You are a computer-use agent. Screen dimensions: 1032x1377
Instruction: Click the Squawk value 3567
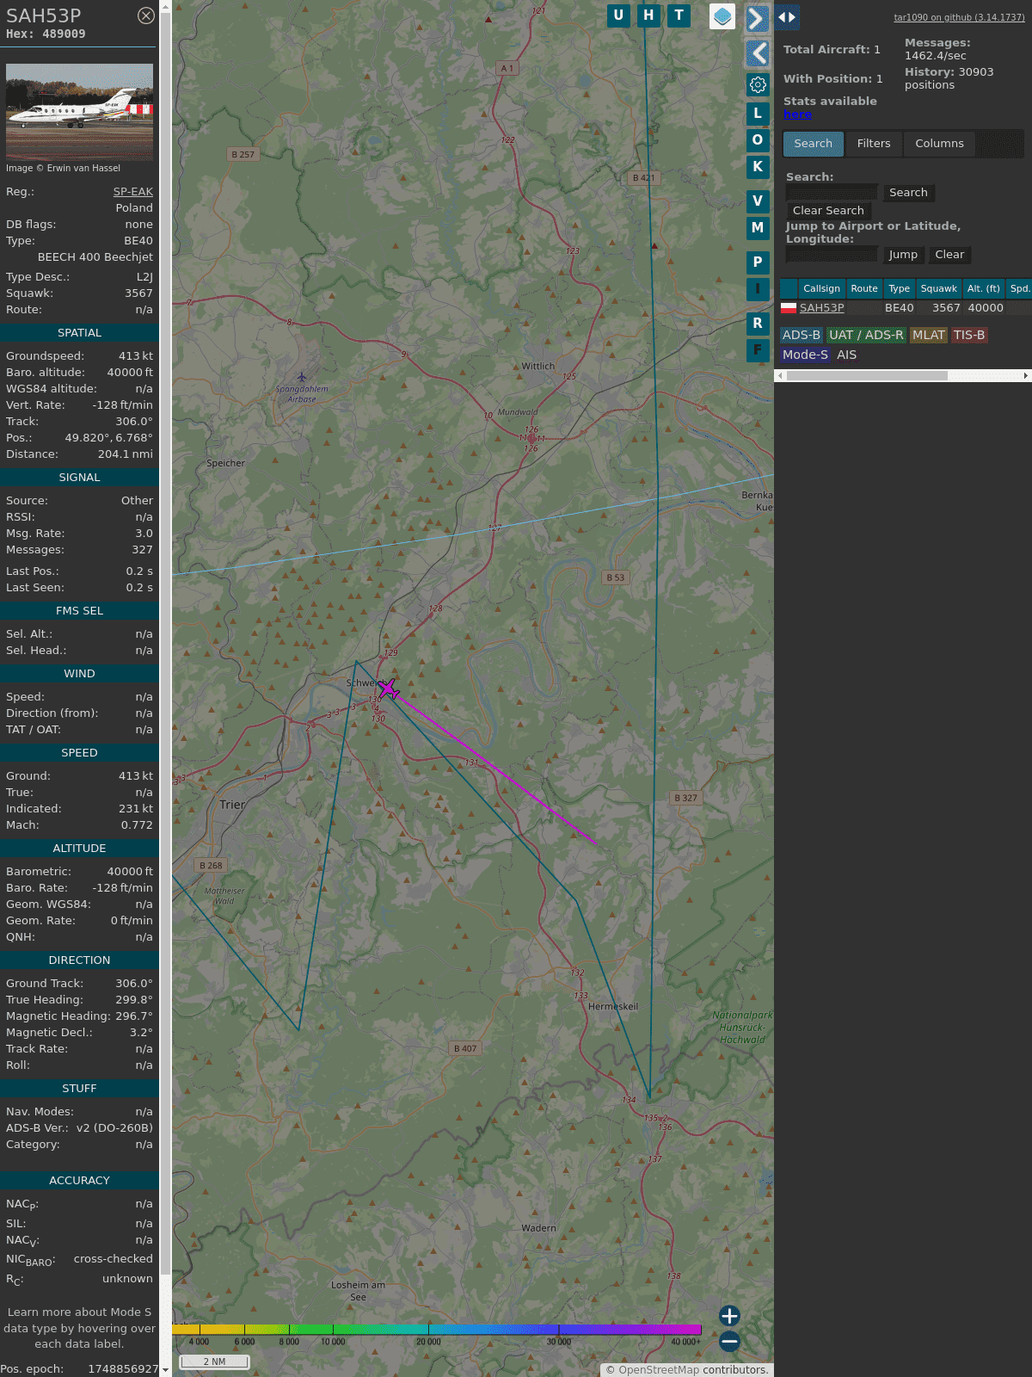click(138, 293)
